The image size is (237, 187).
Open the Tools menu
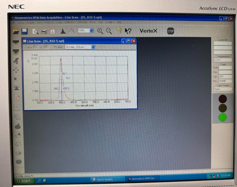pos(93,22)
